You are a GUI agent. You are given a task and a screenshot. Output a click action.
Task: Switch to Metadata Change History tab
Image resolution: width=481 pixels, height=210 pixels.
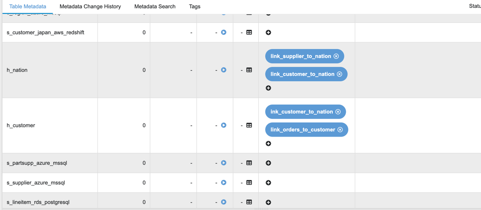[x=90, y=7]
